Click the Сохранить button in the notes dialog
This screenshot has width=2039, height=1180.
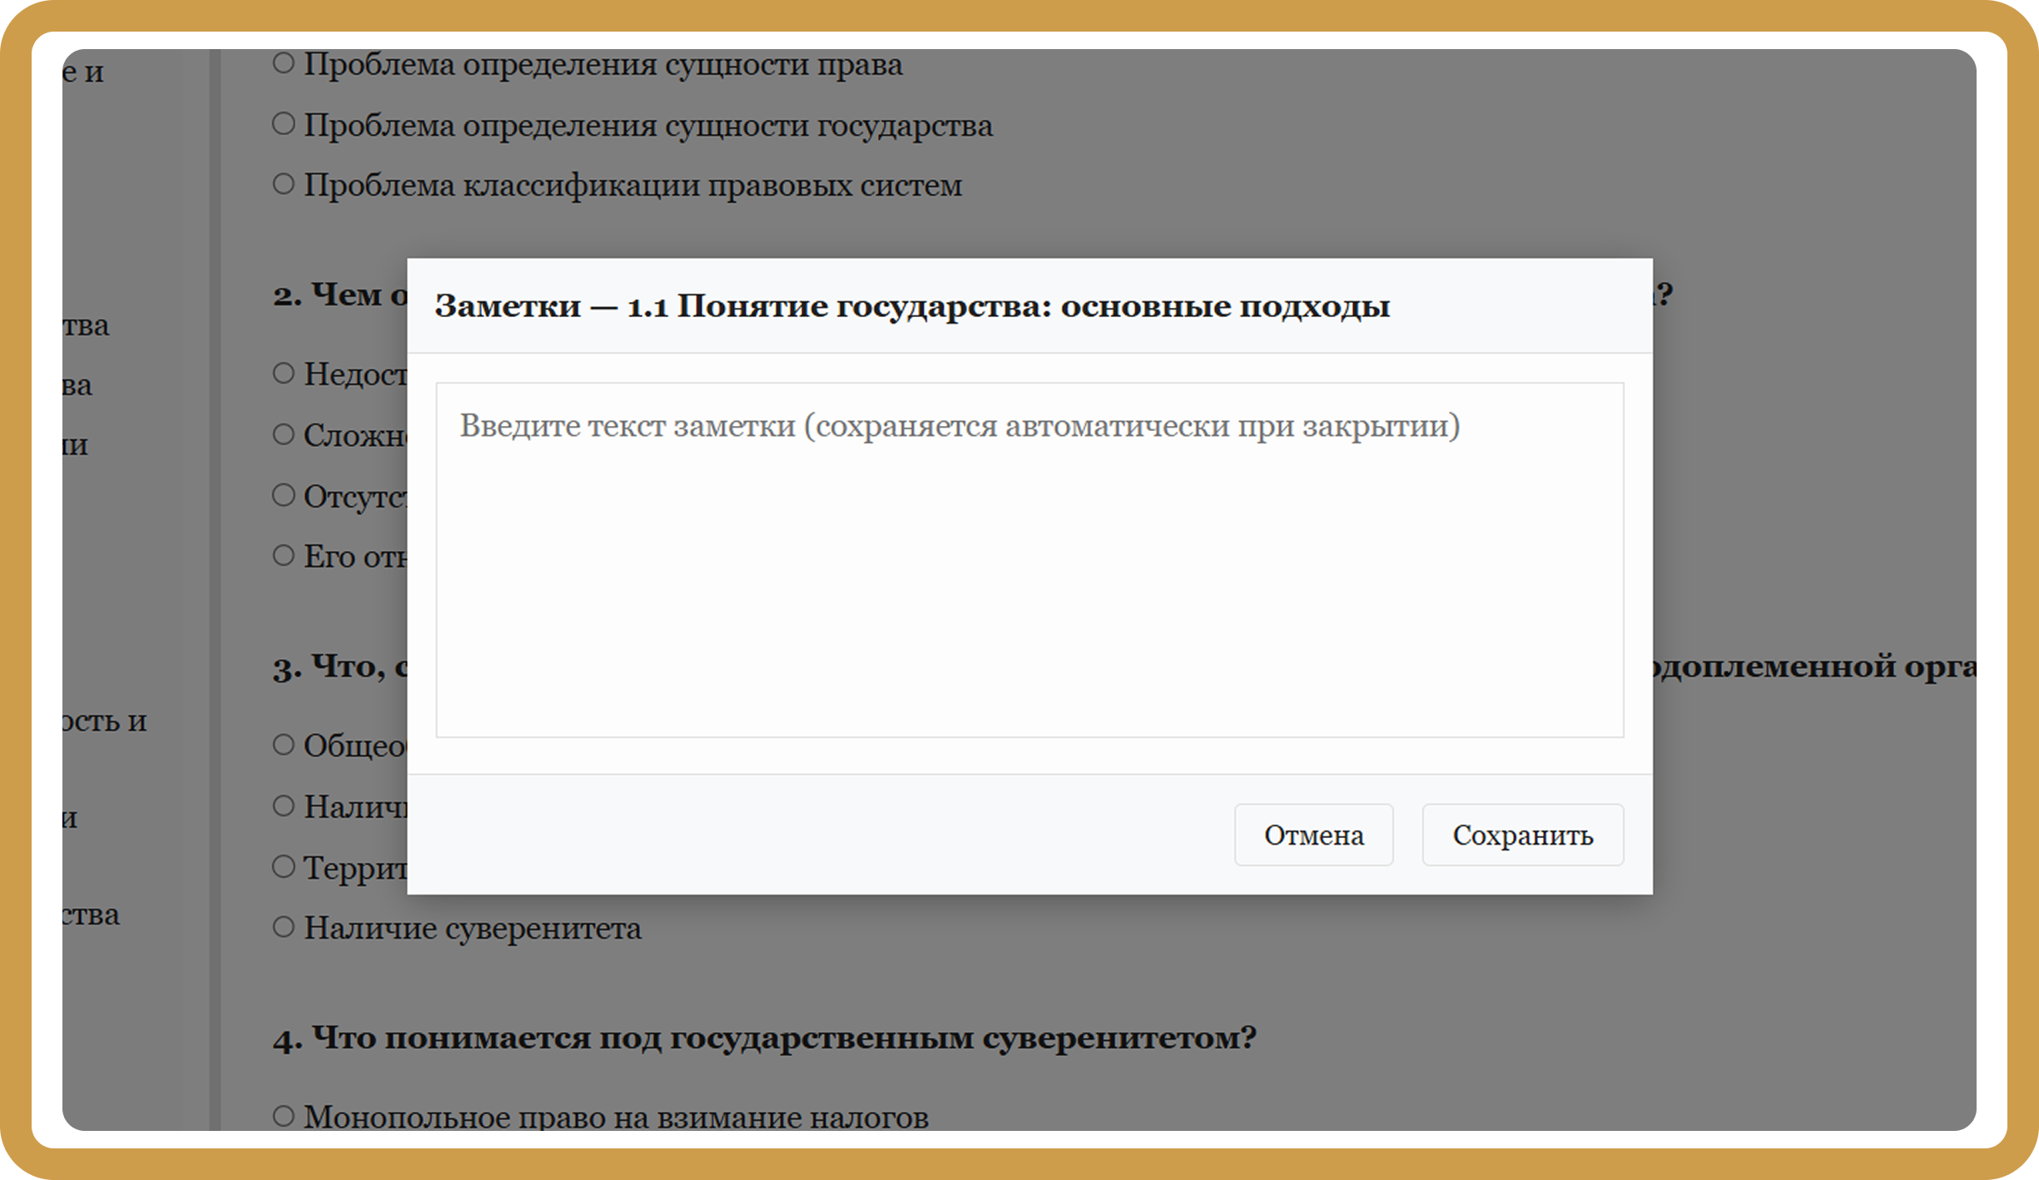(1522, 835)
